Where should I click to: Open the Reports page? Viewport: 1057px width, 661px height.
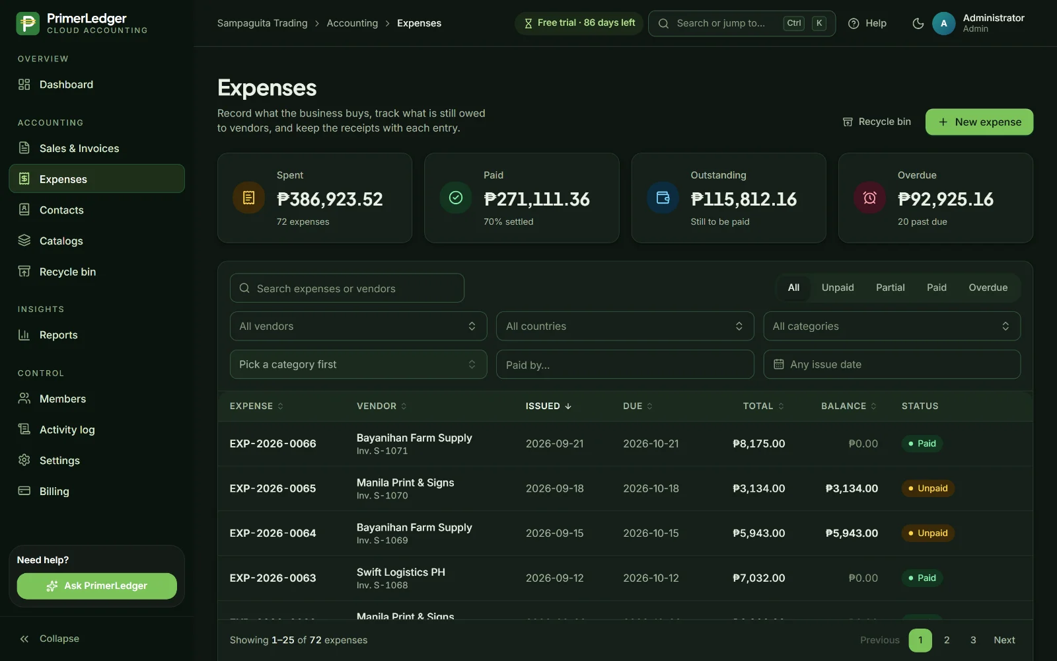tap(96, 335)
